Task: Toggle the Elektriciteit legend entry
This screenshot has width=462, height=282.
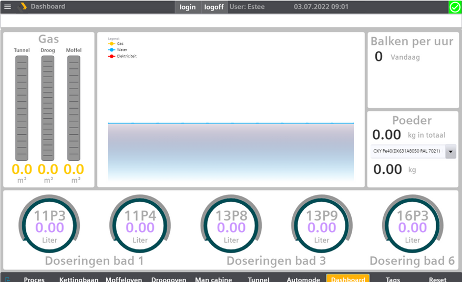Action: coord(122,56)
